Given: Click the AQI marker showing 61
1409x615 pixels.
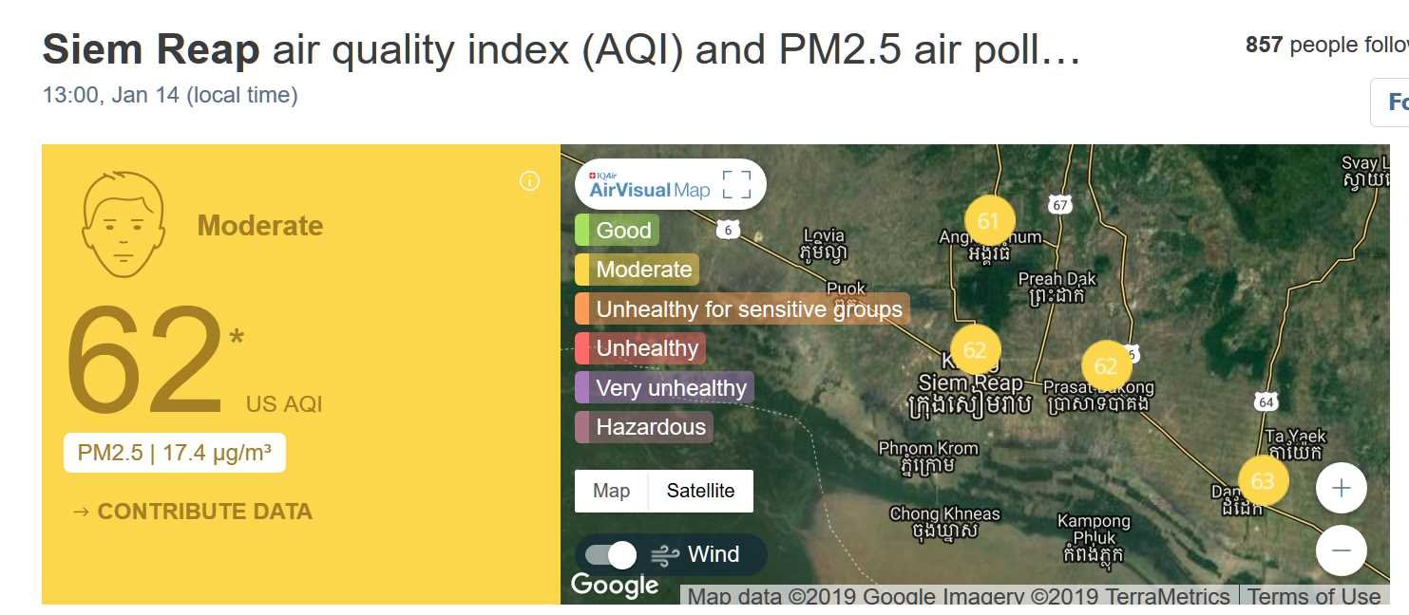Looking at the screenshot, I should 989,221.
